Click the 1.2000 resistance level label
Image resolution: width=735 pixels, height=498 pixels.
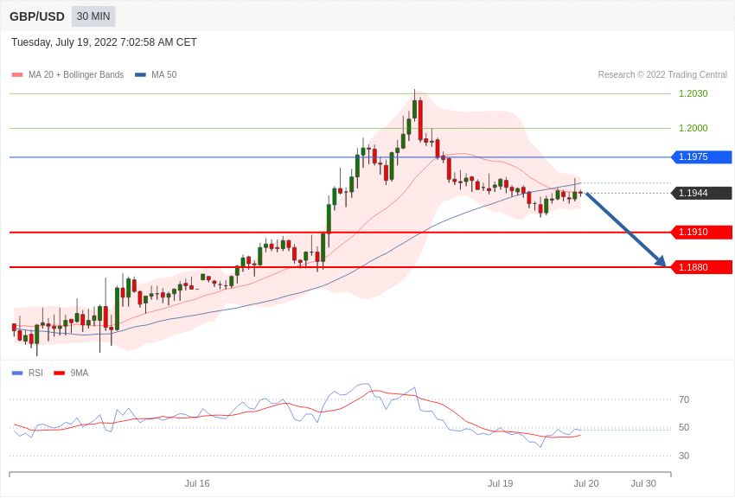coord(693,128)
